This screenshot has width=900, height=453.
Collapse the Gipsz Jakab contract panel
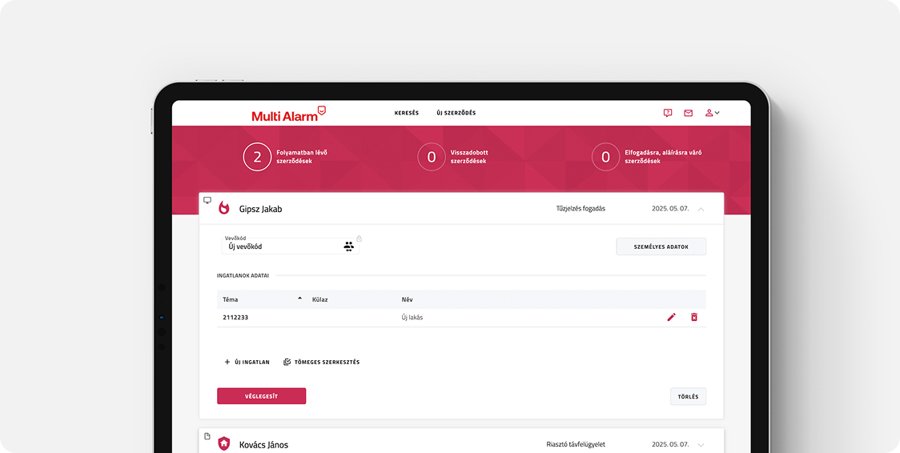(x=701, y=209)
